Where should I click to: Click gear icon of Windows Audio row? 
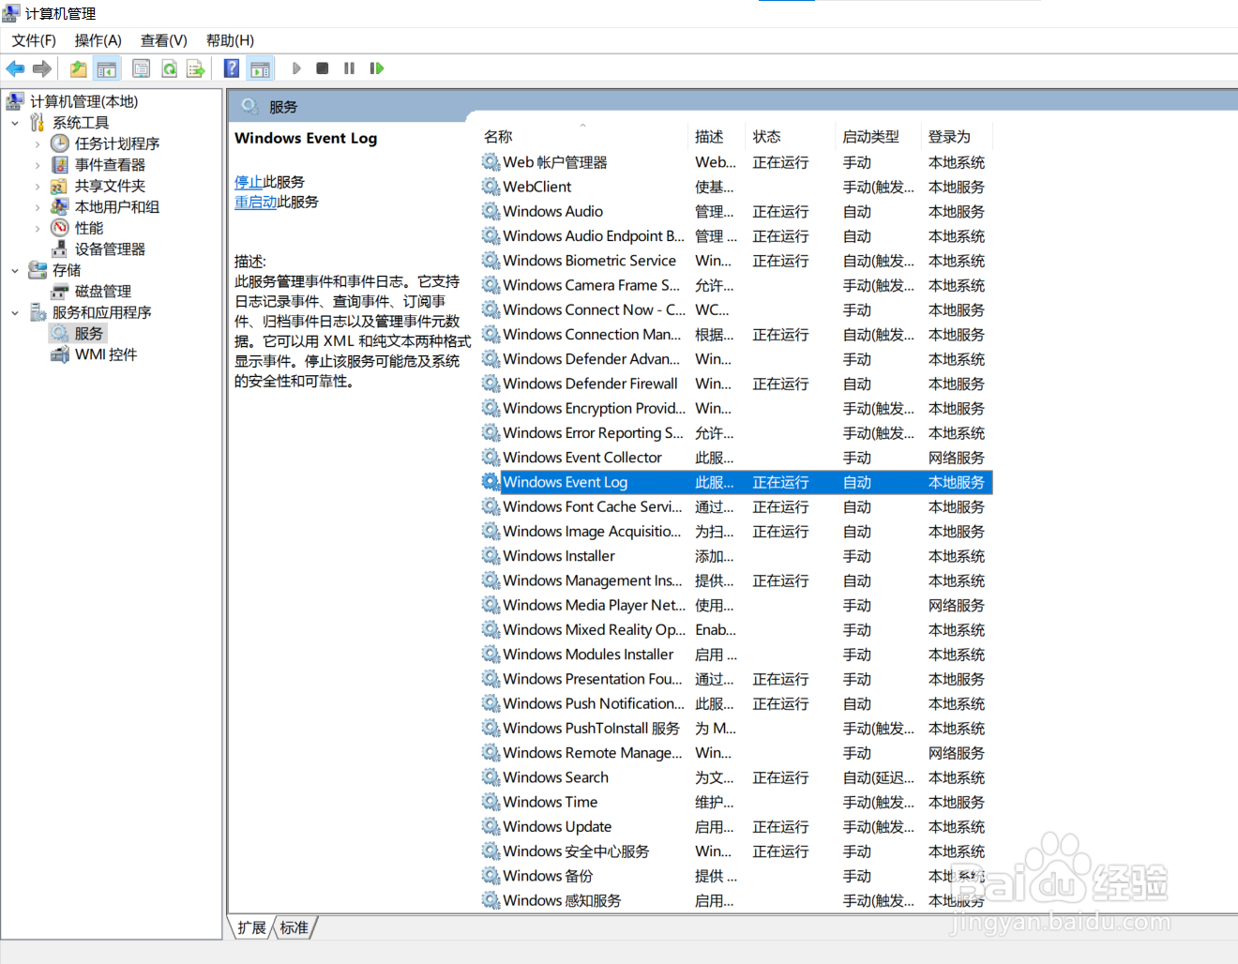[x=491, y=211]
